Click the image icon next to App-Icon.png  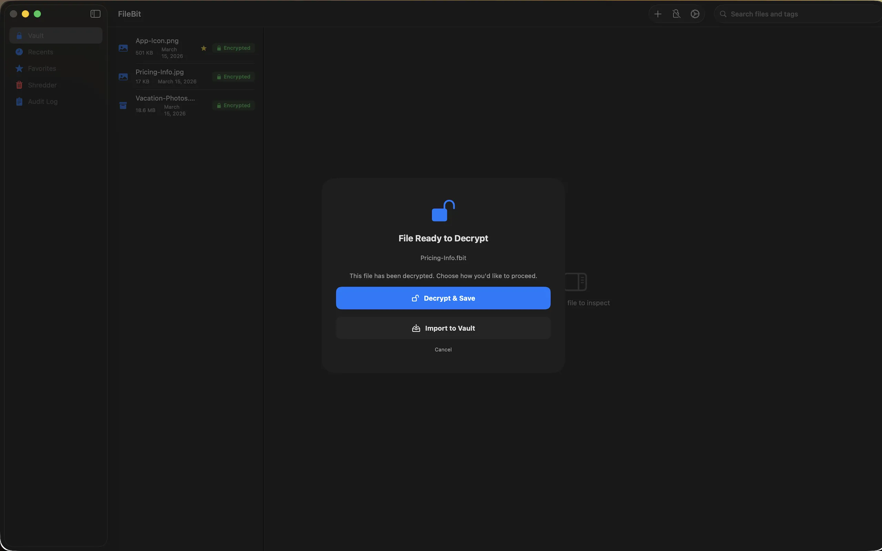(x=123, y=48)
